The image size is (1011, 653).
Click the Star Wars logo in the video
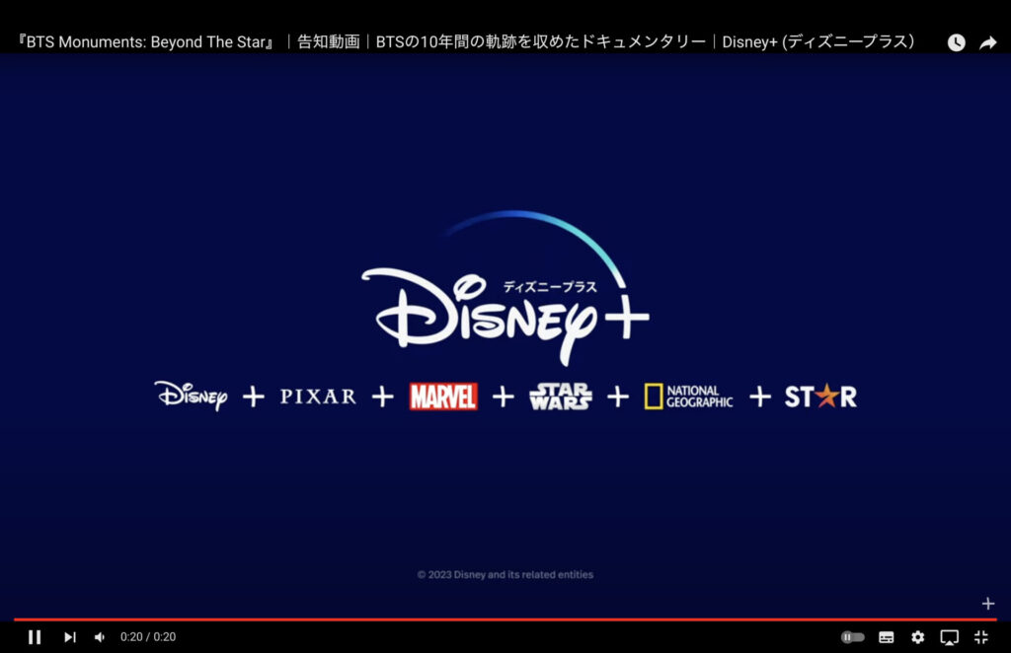tap(561, 397)
